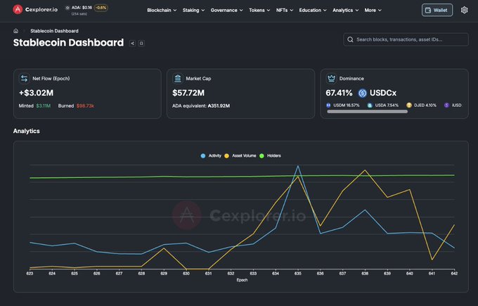Click the small icon left of ADA price
Screen dimensions: 478x306
(x=67, y=8)
